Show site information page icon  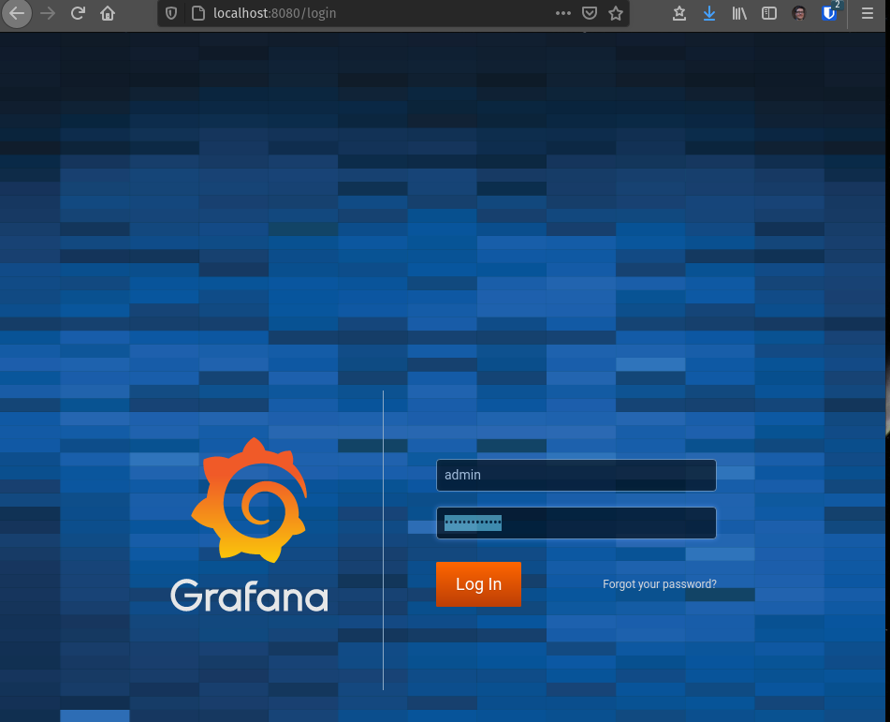pyautogui.click(x=198, y=13)
